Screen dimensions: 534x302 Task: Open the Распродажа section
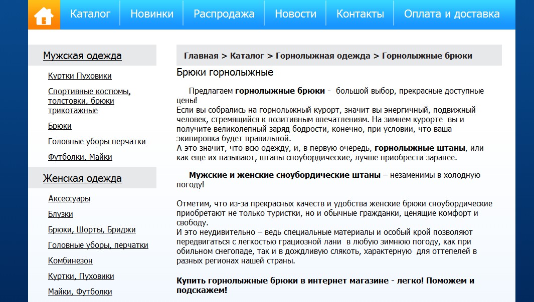pos(224,14)
